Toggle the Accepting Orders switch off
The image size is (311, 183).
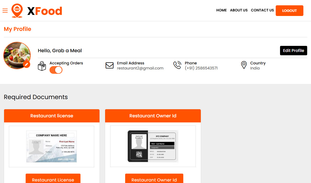56,70
